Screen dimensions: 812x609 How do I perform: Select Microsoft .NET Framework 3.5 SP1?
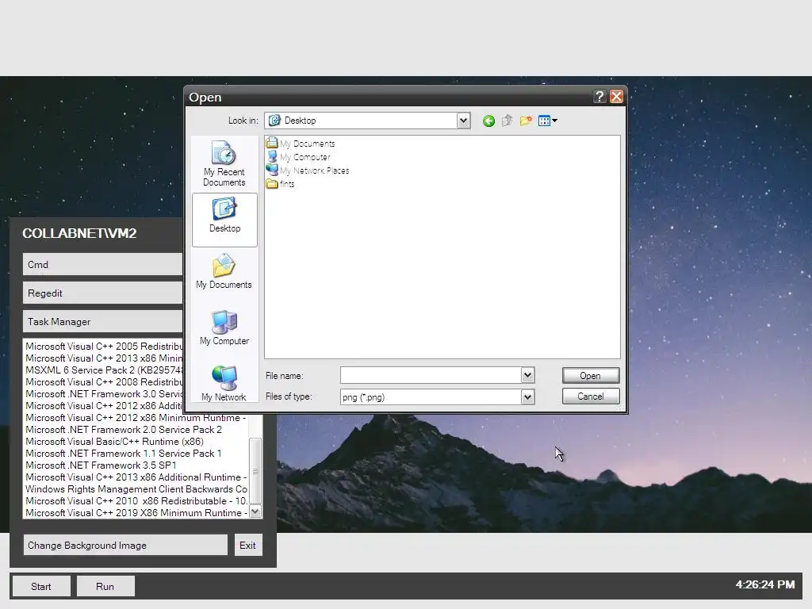pyautogui.click(x=101, y=465)
